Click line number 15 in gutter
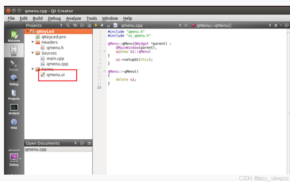This screenshot has width=290, height=183. tap(99, 87)
